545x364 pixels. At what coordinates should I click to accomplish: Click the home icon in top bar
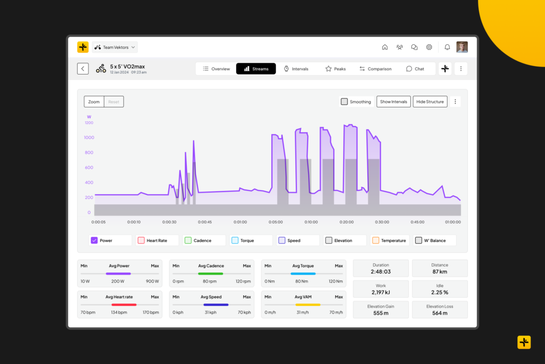(x=385, y=47)
